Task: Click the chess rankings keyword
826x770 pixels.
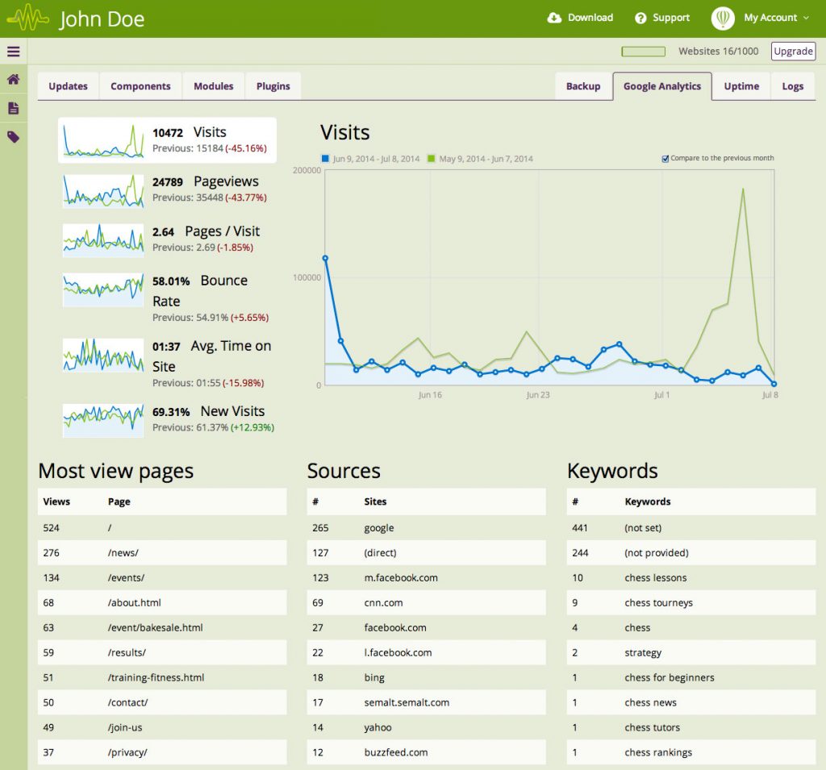Action: [658, 752]
